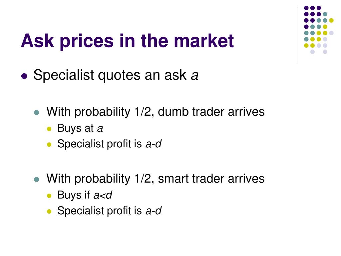The height and width of the screenshot is (256, 341).
Task: Click the text "Buys if a<d"
Action: [85, 195]
